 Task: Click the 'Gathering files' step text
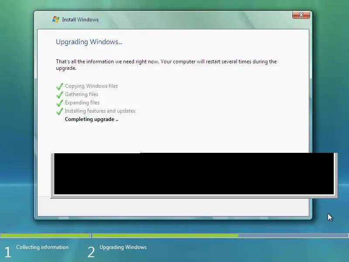(x=82, y=94)
